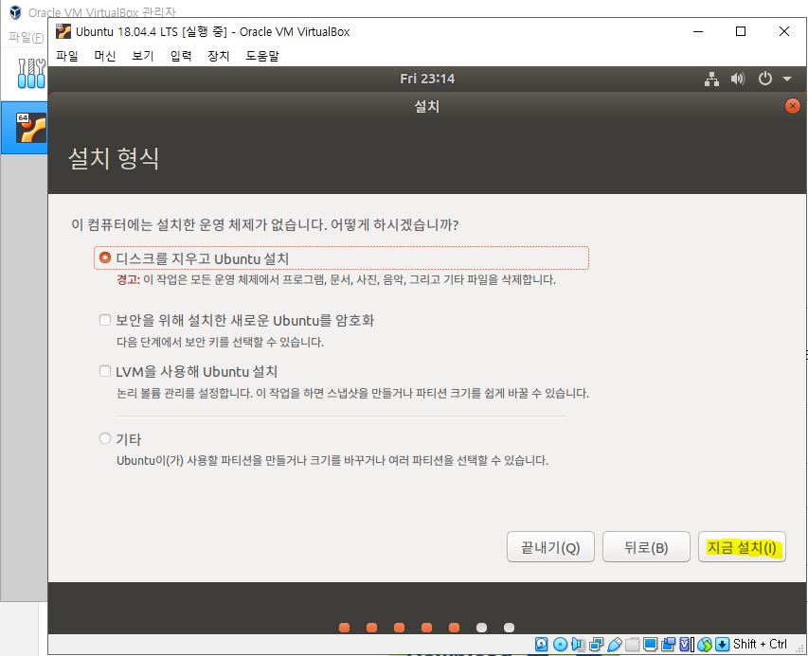The image size is (808, 656).
Task: Open the '입력' menu
Action: click(181, 56)
